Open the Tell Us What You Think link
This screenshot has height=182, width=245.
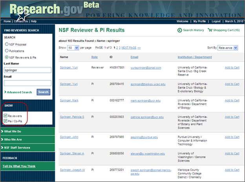point(19,166)
